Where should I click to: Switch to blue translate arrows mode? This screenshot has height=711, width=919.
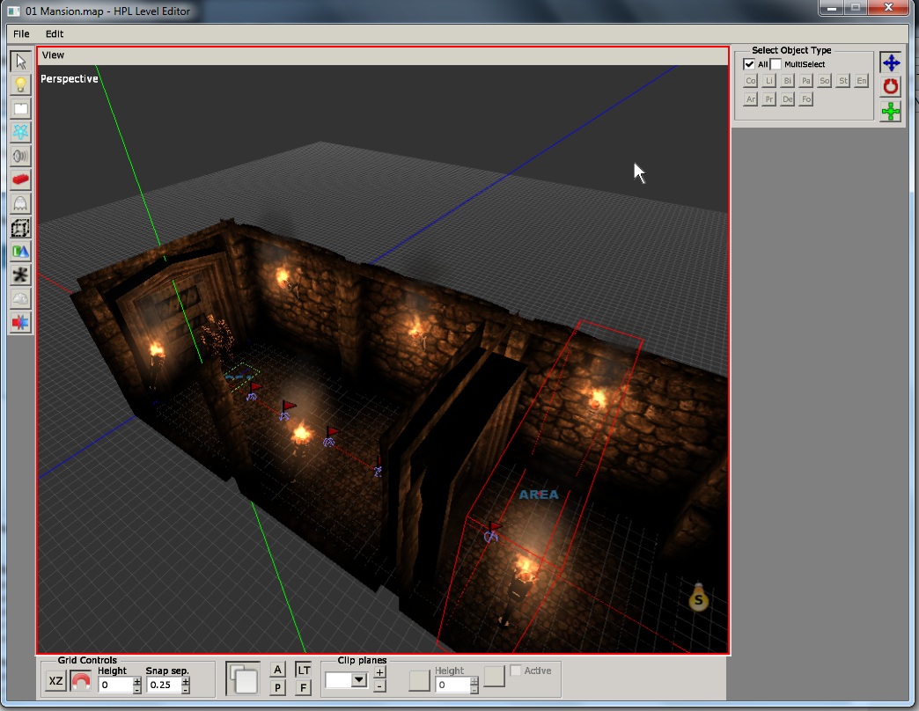(x=891, y=62)
